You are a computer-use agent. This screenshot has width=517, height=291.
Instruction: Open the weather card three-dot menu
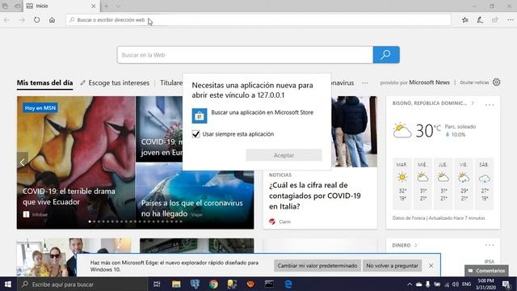[490, 105]
